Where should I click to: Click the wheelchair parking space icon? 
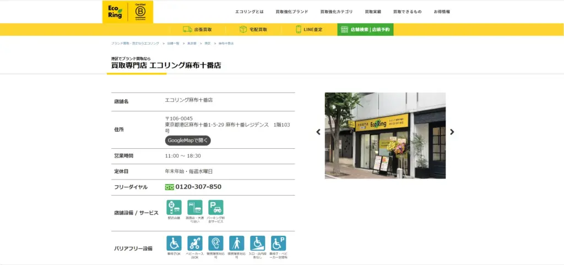tap(278, 244)
